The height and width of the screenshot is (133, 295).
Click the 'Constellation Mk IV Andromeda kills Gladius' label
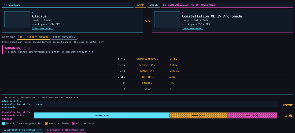tap(16, 116)
